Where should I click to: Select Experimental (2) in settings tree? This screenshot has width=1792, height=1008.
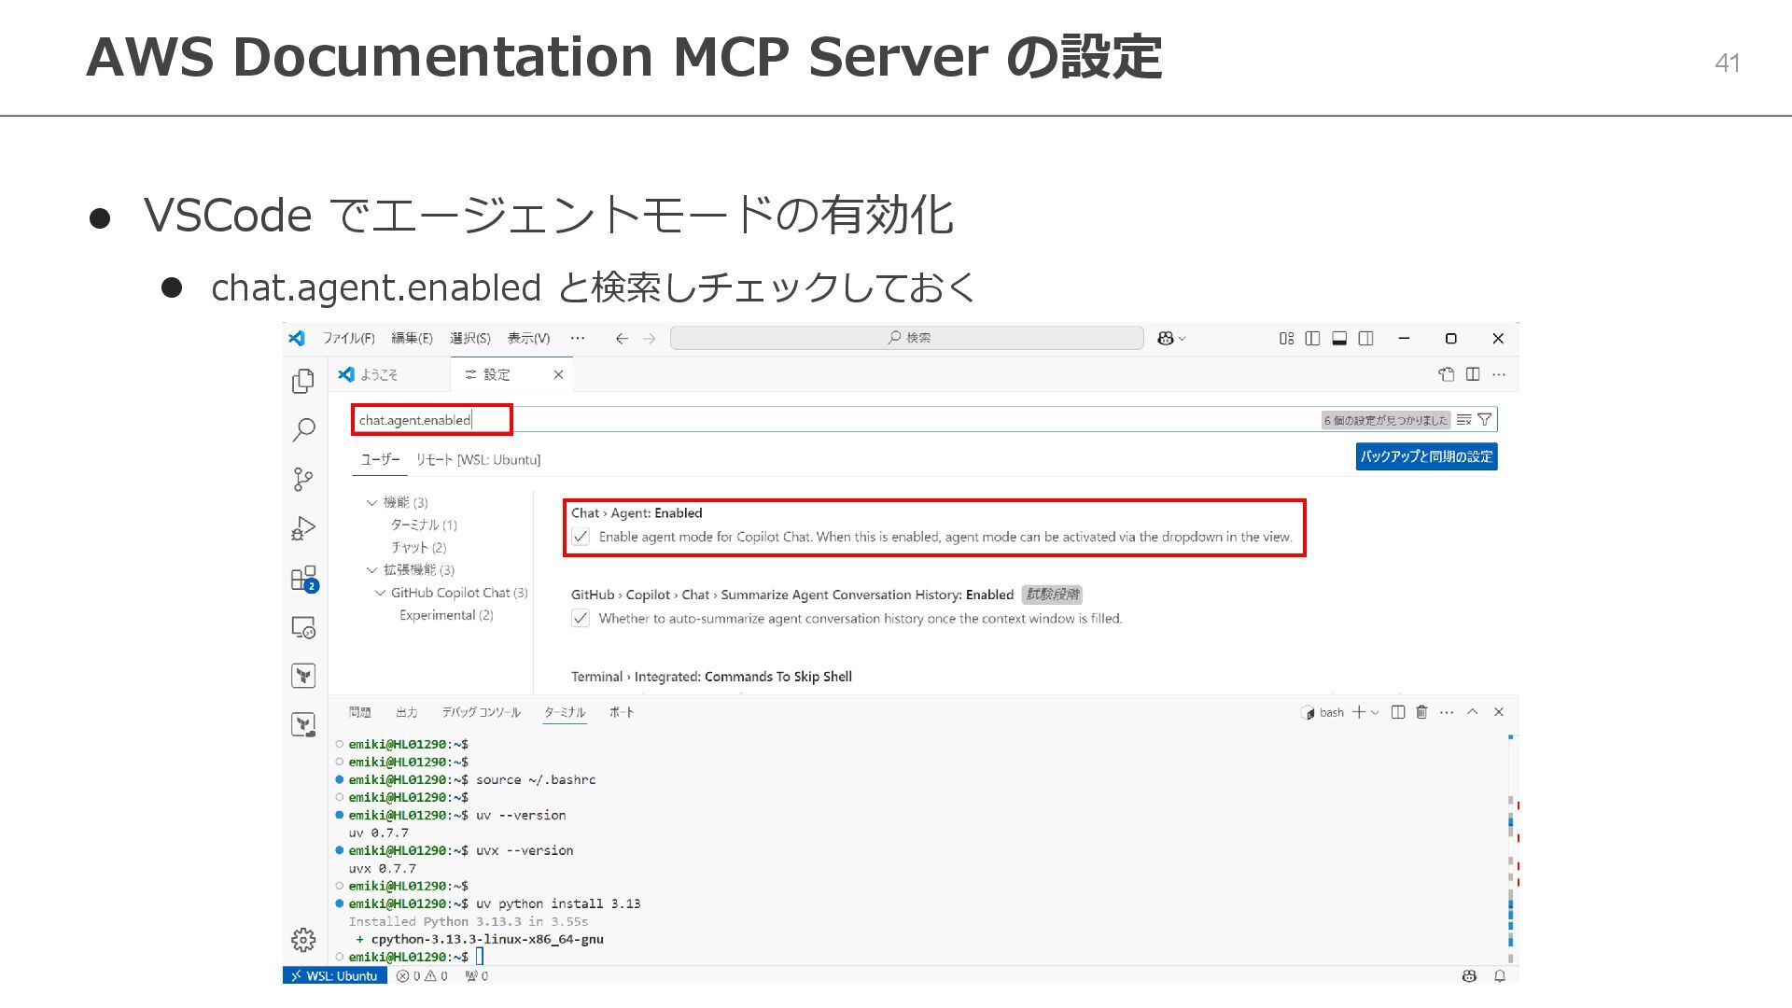coord(446,615)
